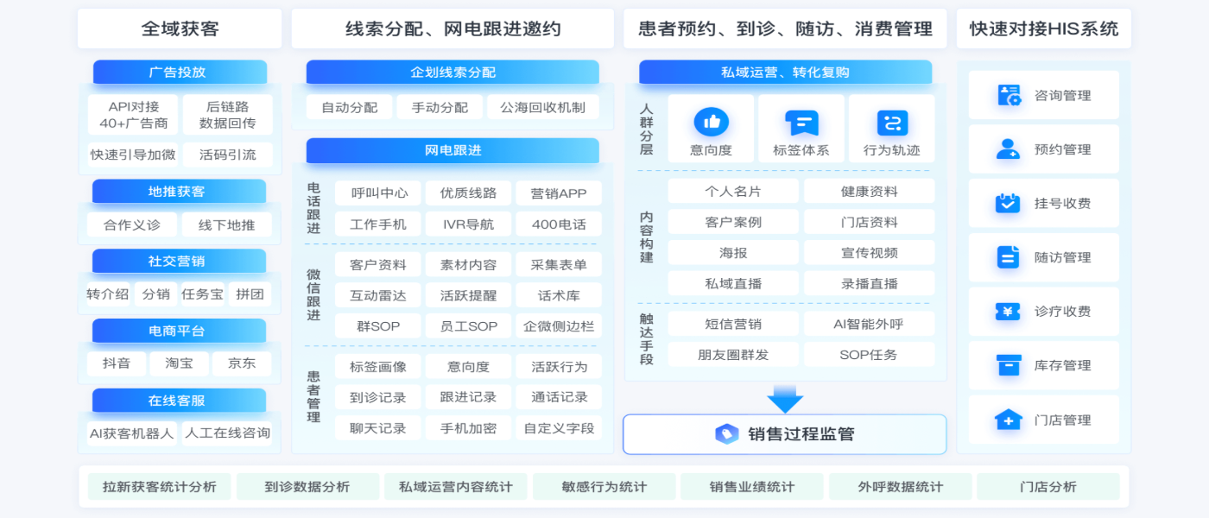Click the 门店管理 house icon
1209x518 pixels.
point(1008,420)
